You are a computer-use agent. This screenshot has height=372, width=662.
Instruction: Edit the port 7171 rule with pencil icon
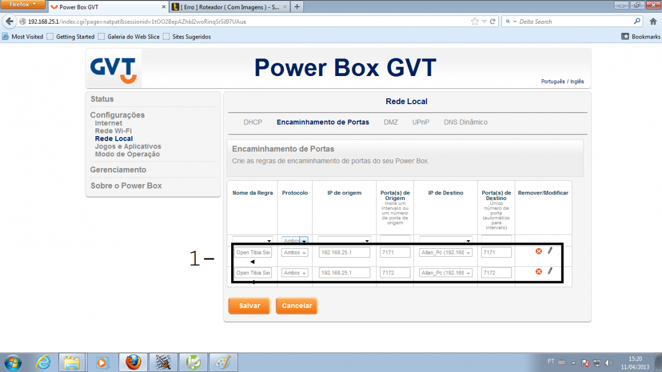tap(549, 251)
